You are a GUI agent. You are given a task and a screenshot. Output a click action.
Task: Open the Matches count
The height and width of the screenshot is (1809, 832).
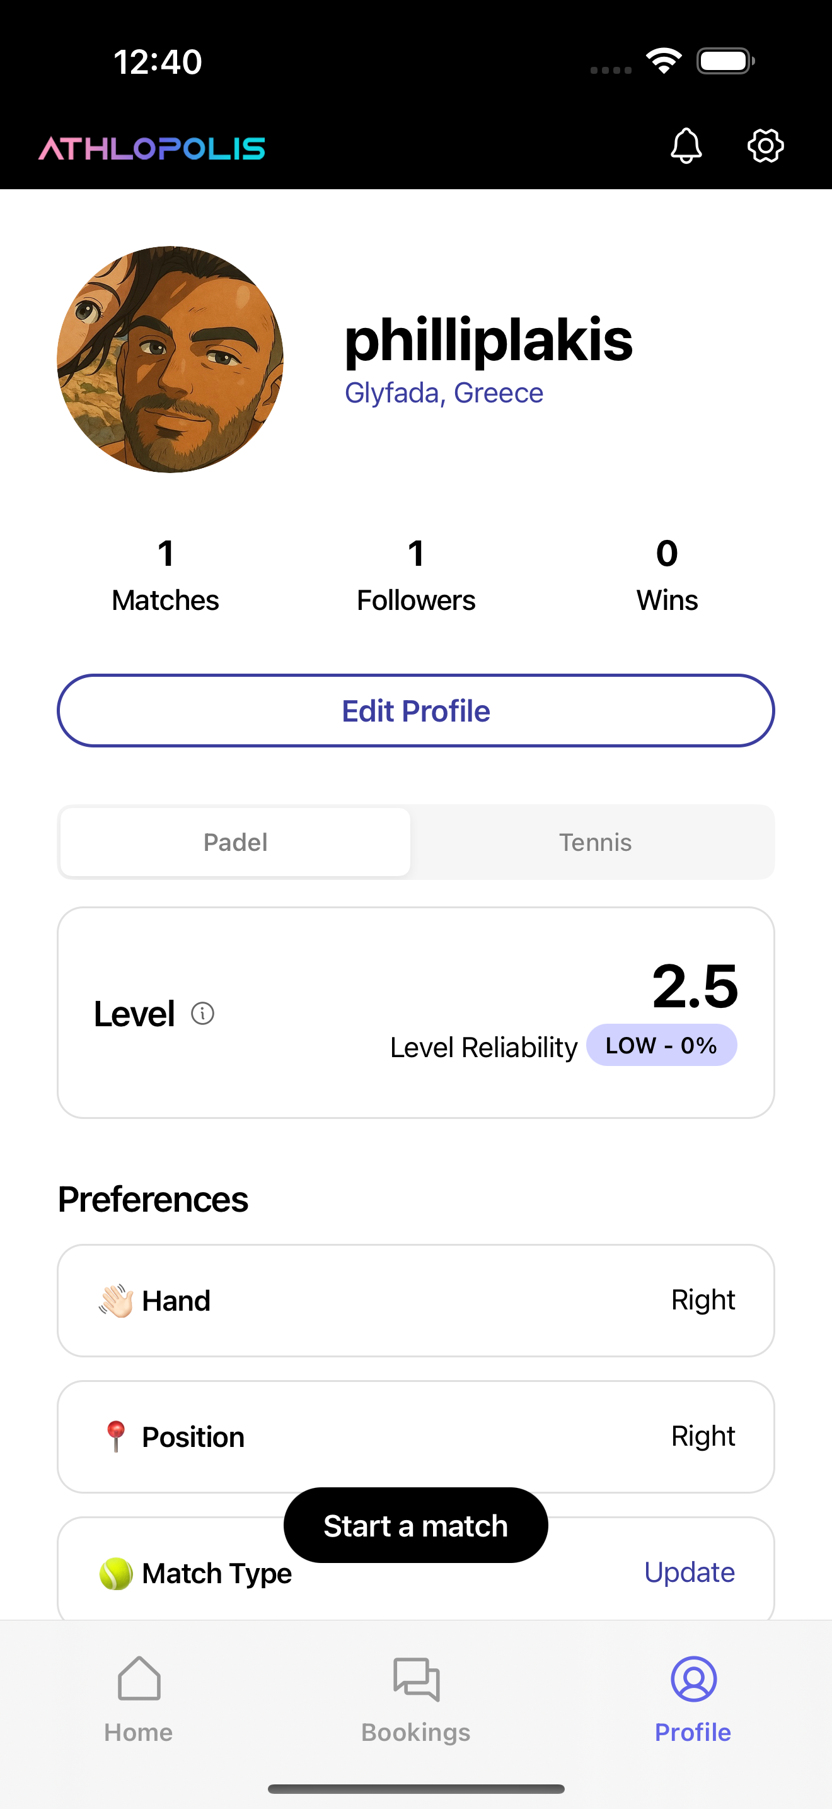tap(166, 575)
